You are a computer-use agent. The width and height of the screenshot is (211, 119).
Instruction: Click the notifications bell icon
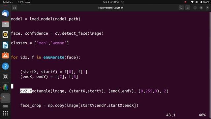[x=122, y=2]
